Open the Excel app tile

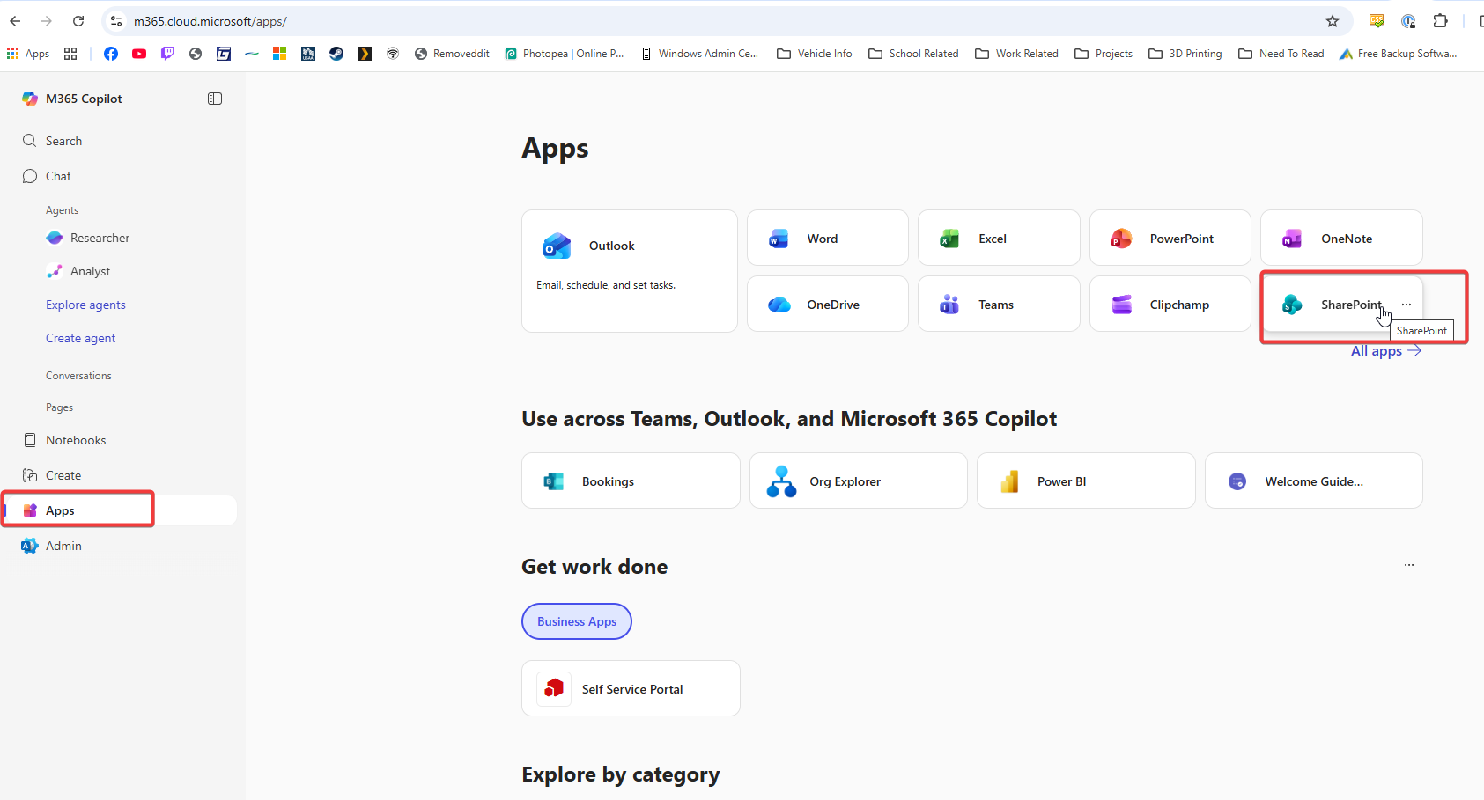999,238
